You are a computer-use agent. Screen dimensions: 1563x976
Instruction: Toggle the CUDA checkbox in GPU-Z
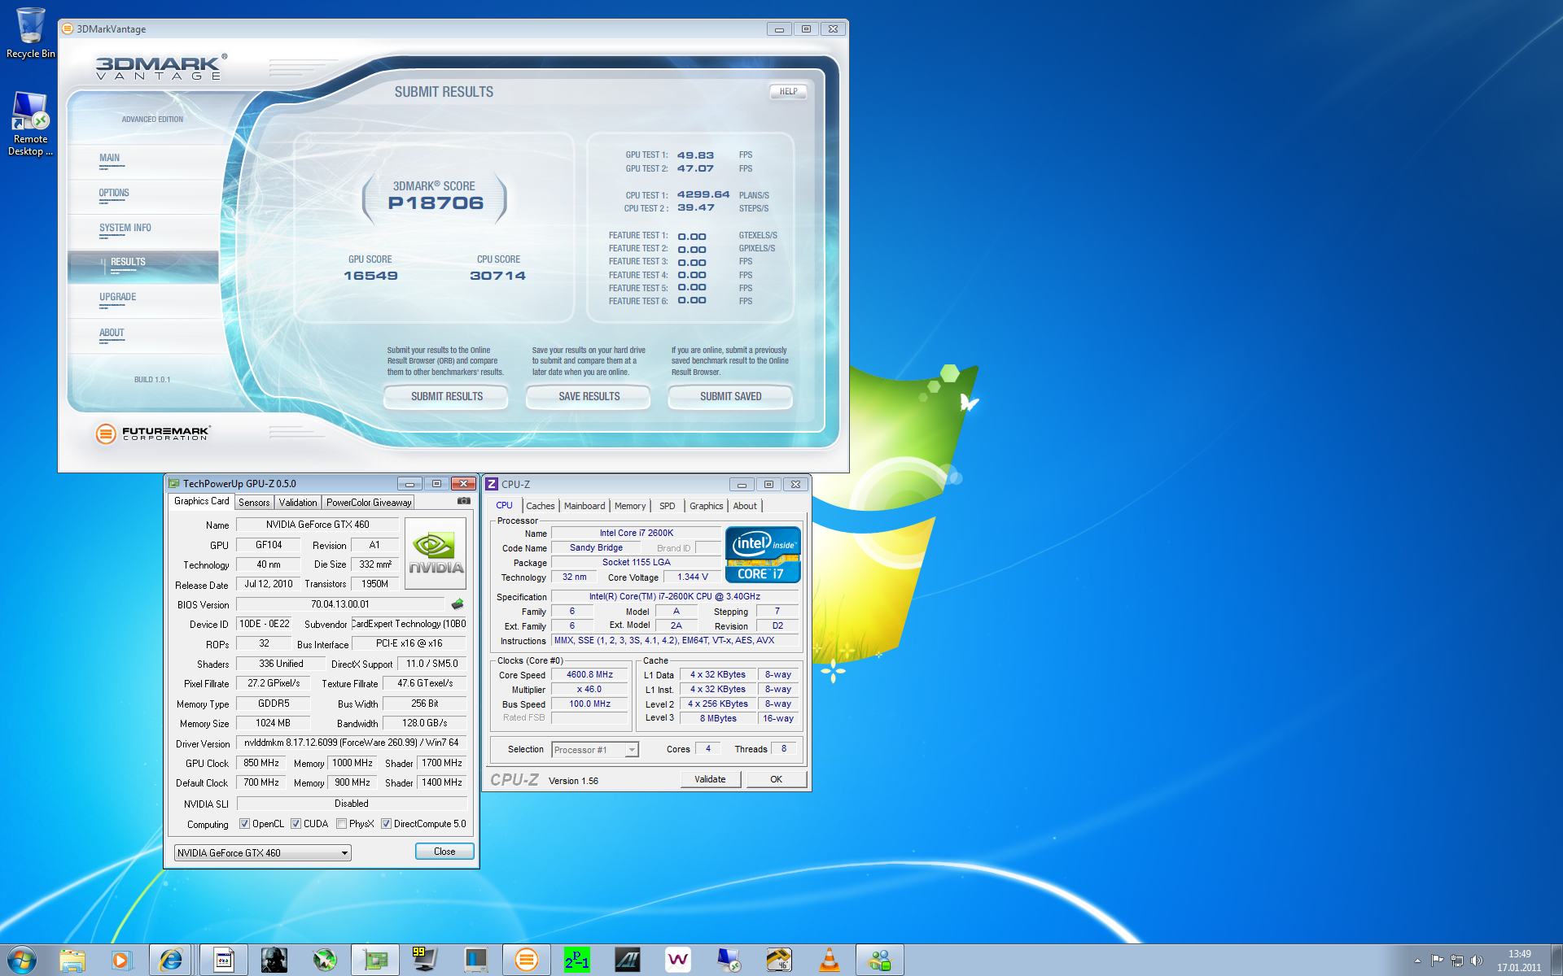[x=296, y=824]
